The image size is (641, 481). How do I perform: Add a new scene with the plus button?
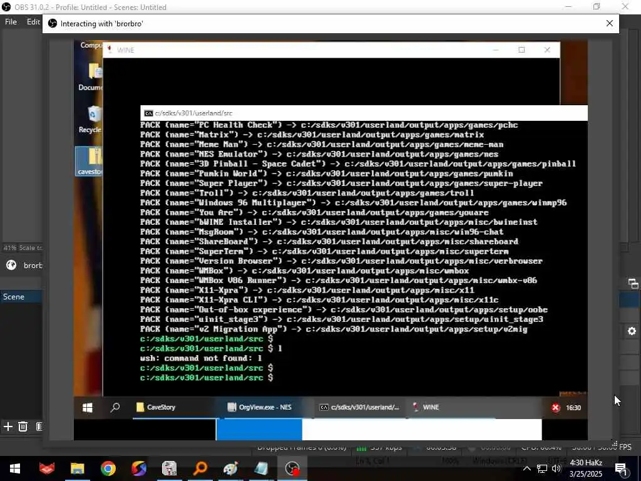click(x=8, y=427)
